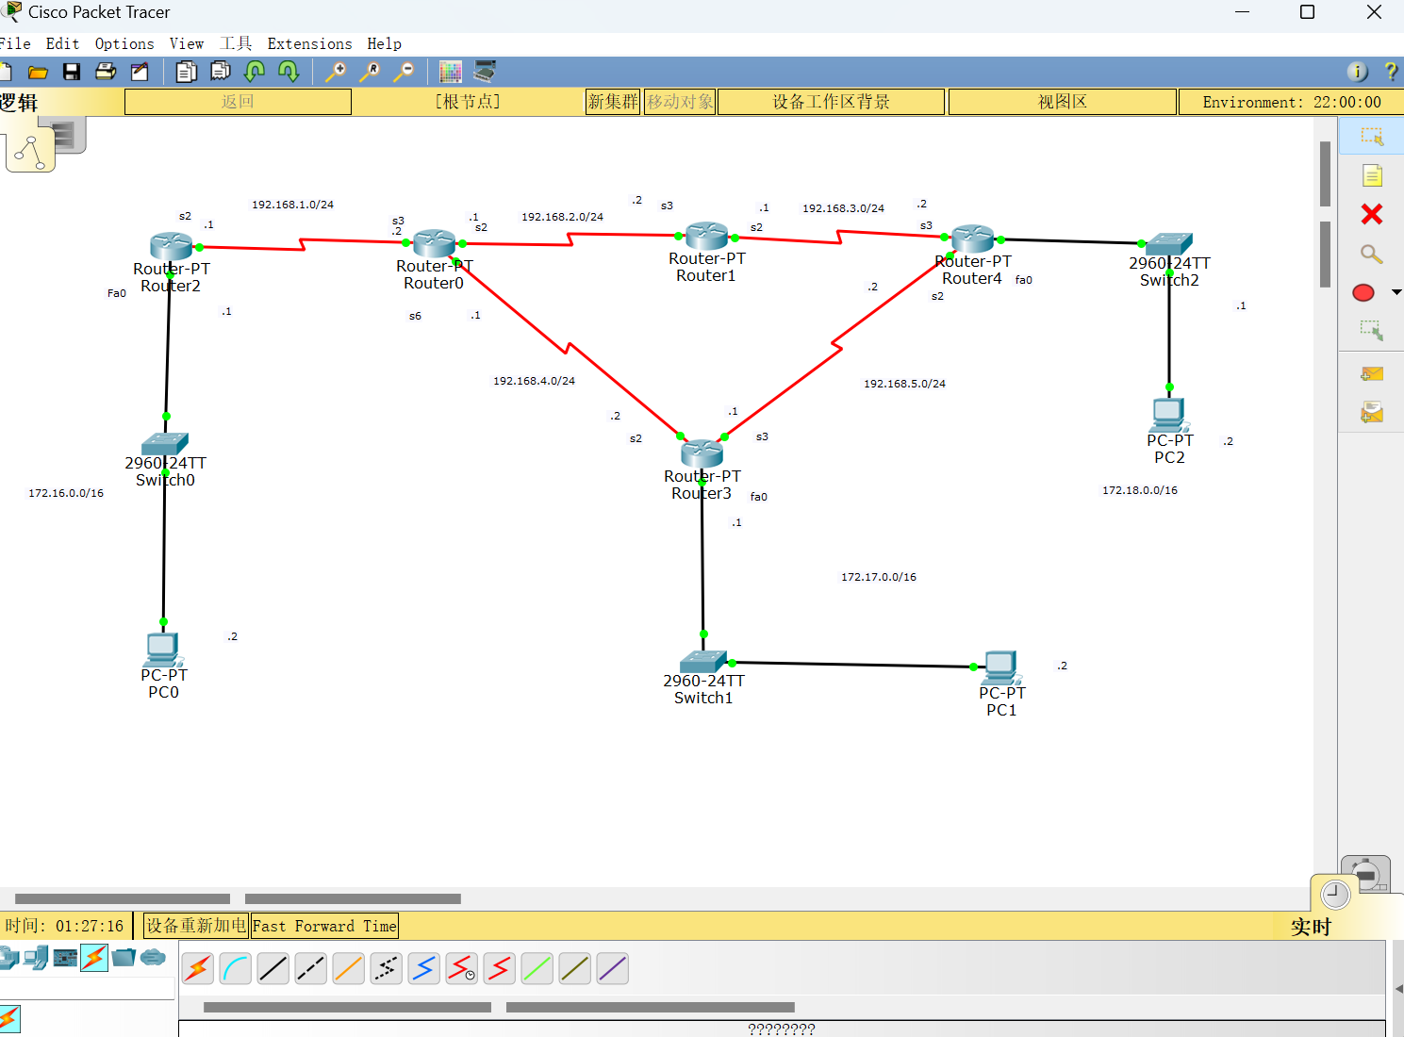
Task: Pick the copper straight-through cable
Action: pos(273,968)
